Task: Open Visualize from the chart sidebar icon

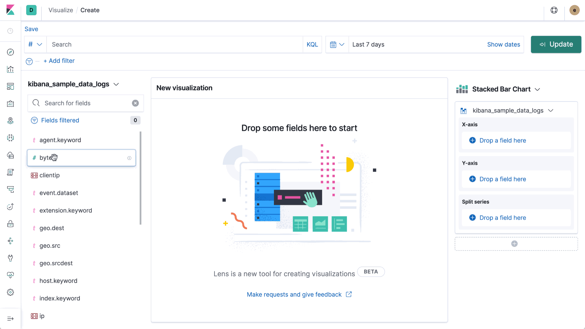Action: 10,69
